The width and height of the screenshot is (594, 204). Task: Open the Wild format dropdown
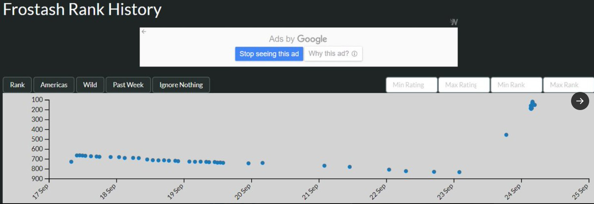(x=90, y=85)
